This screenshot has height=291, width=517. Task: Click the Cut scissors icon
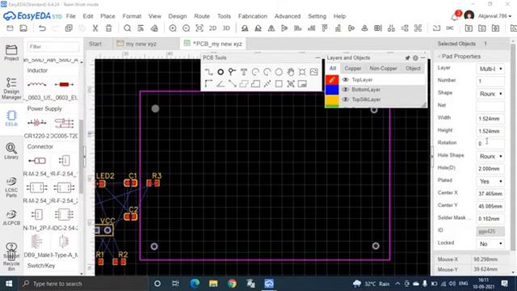[95, 28]
